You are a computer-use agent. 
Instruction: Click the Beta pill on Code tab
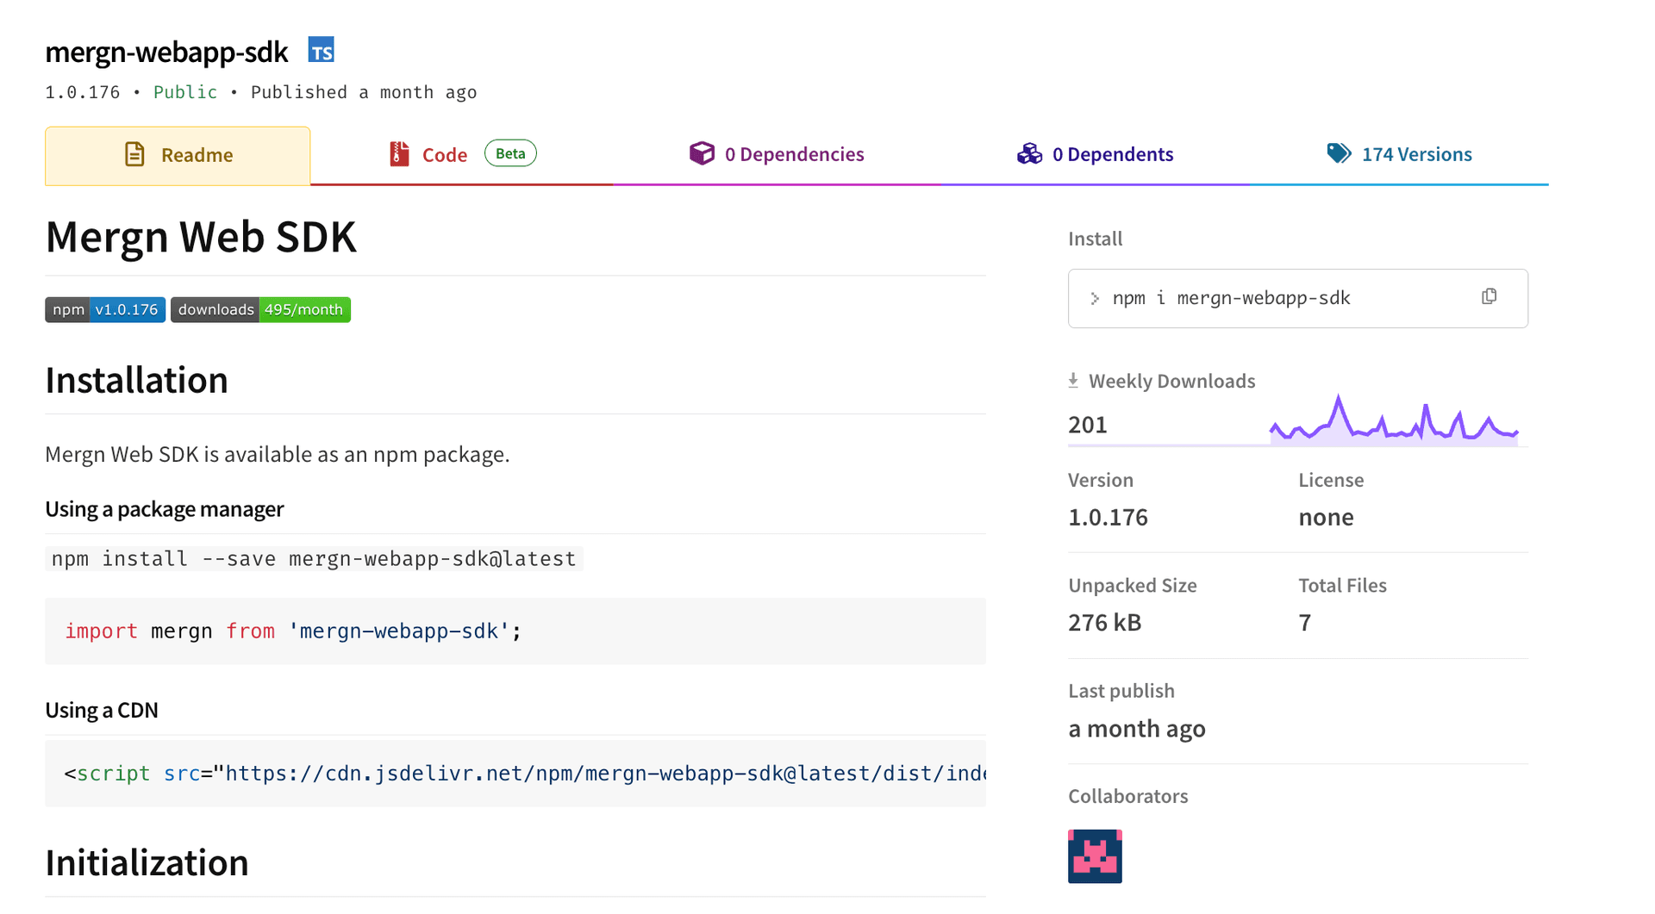tap(509, 152)
